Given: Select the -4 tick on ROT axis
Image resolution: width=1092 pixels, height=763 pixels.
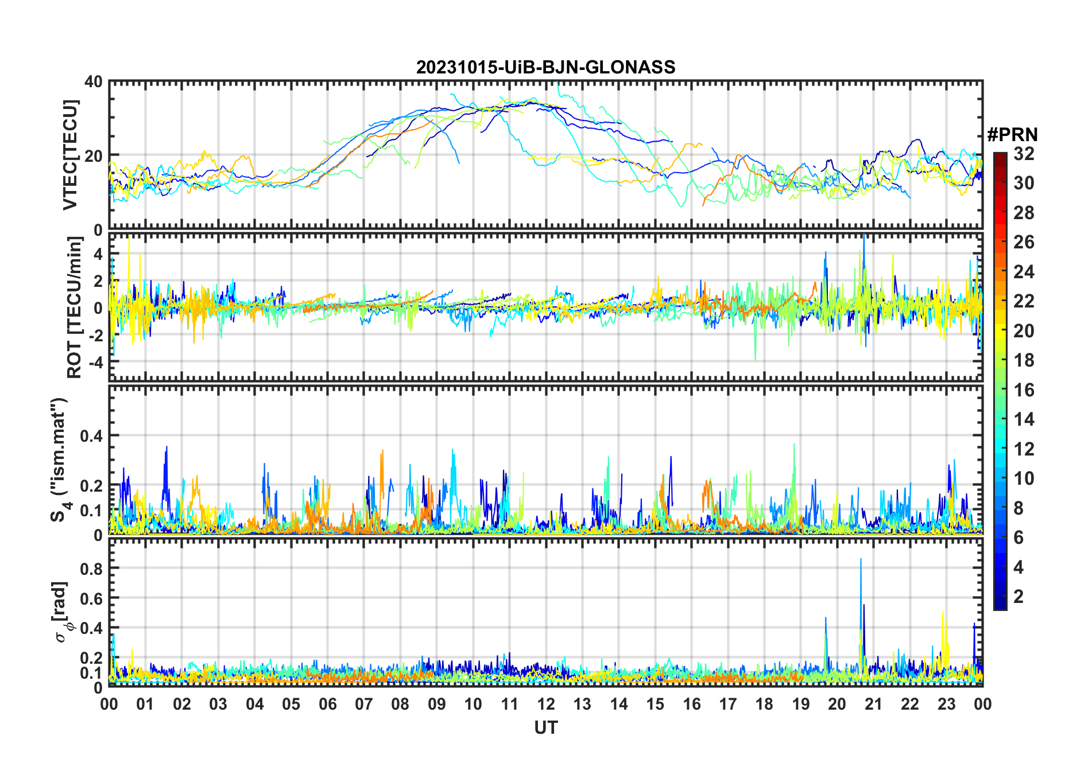Looking at the screenshot, I should pos(95,362).
